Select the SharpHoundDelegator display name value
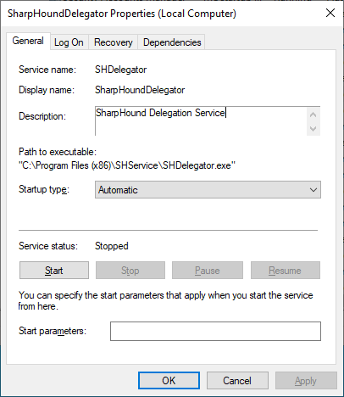344x397 pixels. [140, 90]
